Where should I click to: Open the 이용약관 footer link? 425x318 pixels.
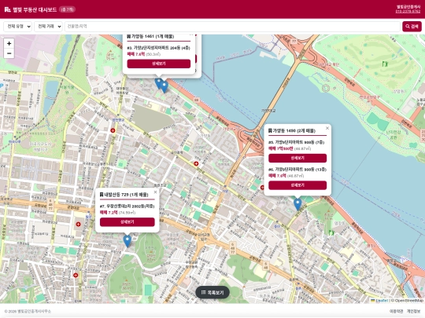click(396, 311)
